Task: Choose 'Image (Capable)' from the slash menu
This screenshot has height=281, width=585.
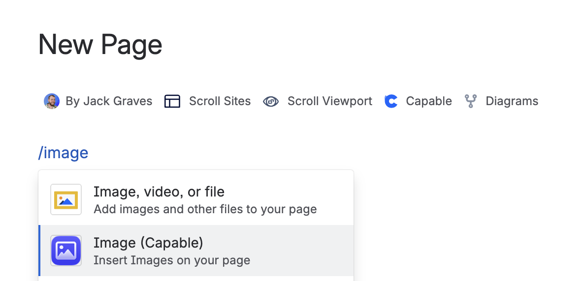Action: tap(148, 243)
